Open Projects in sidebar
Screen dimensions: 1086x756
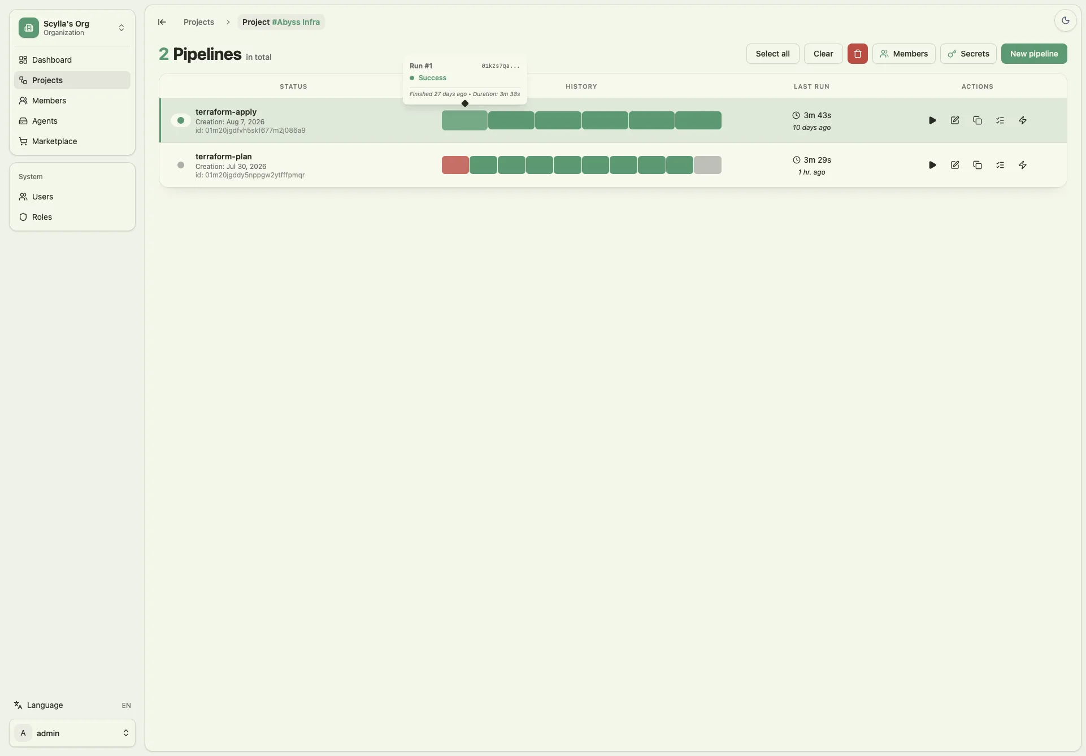click(x=72, y=80)
